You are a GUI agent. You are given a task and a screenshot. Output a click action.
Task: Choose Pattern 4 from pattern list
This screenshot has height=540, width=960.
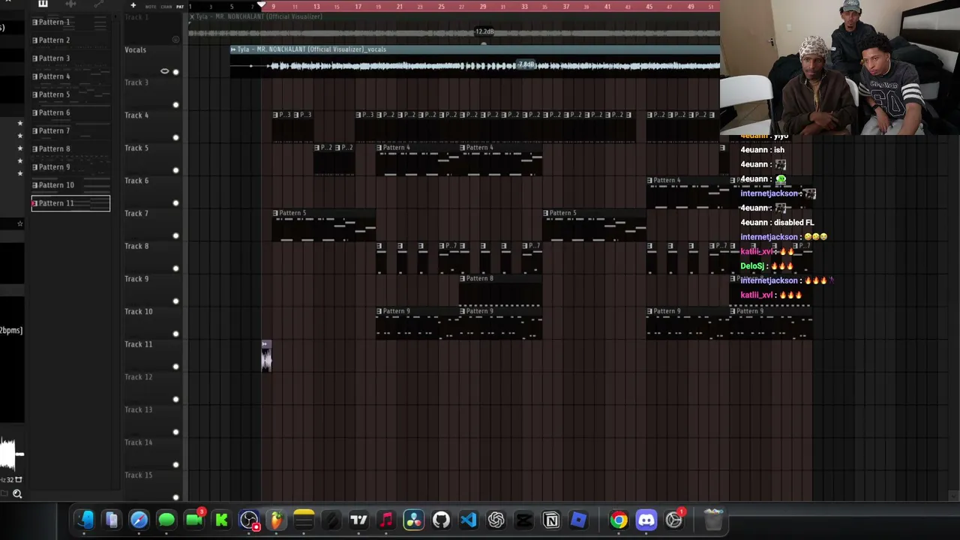pyautogui.click(x=70, y=76)
